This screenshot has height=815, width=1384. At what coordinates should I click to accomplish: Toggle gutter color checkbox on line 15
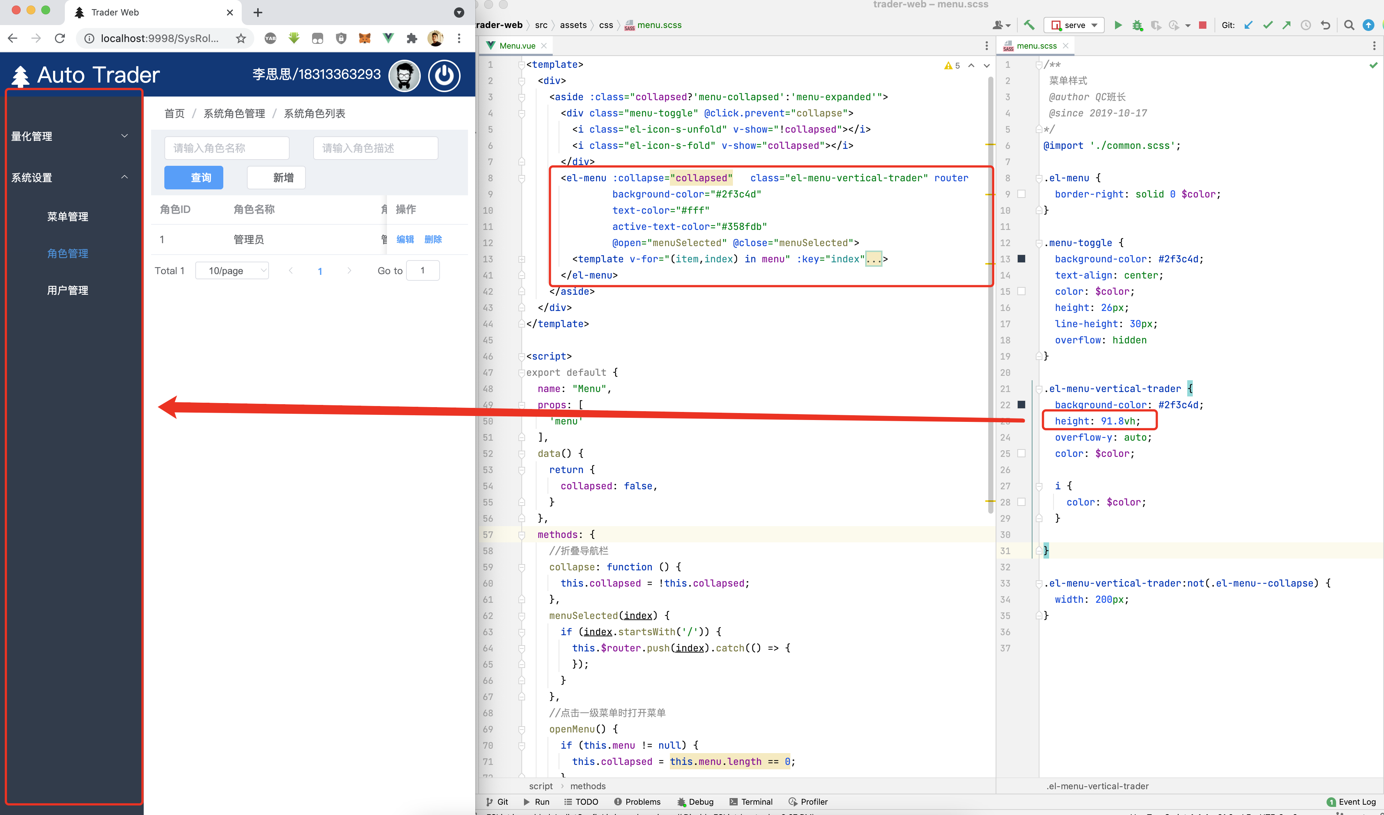[x=1021, y=291]
